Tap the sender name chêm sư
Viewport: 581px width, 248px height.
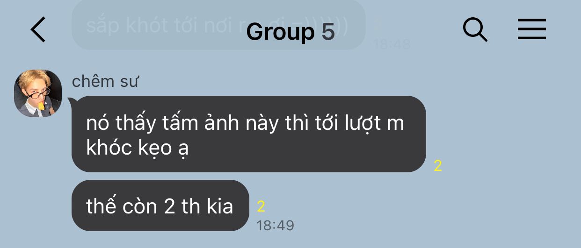click(x=105, y=81)
